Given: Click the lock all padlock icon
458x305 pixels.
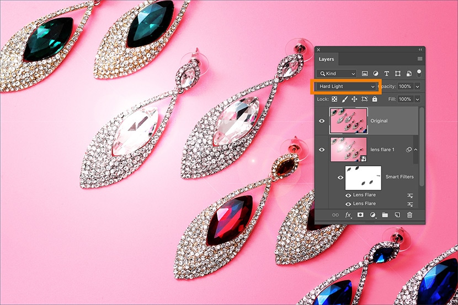Looking at the screenshot, I should [375, 99].
